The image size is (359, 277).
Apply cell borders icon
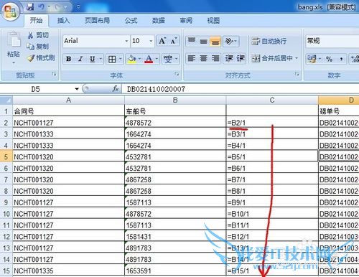click(x=112, y=59)
